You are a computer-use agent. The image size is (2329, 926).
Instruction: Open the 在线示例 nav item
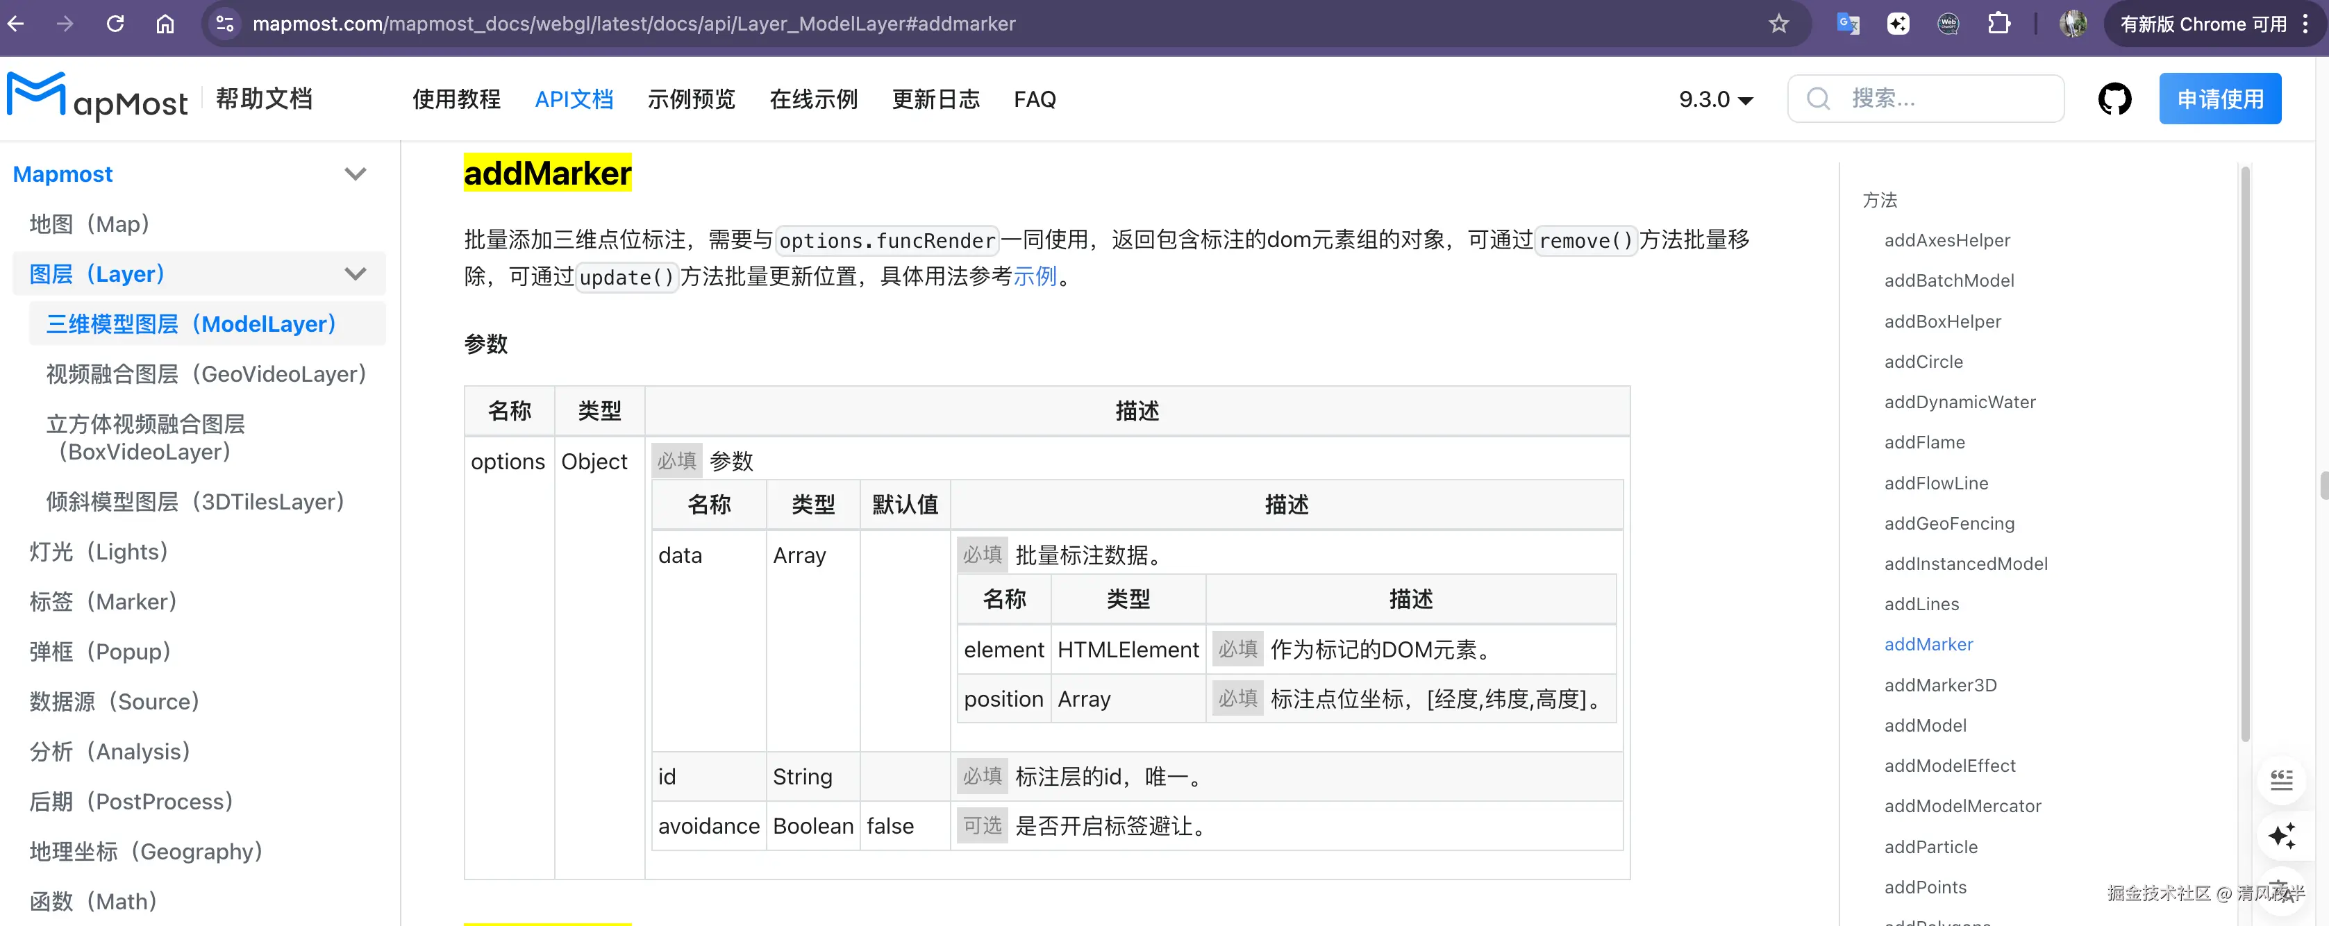click(x=813, y=99)
